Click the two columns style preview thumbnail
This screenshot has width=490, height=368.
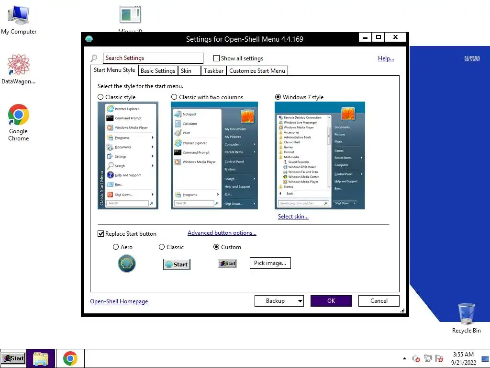pos(214,156)
